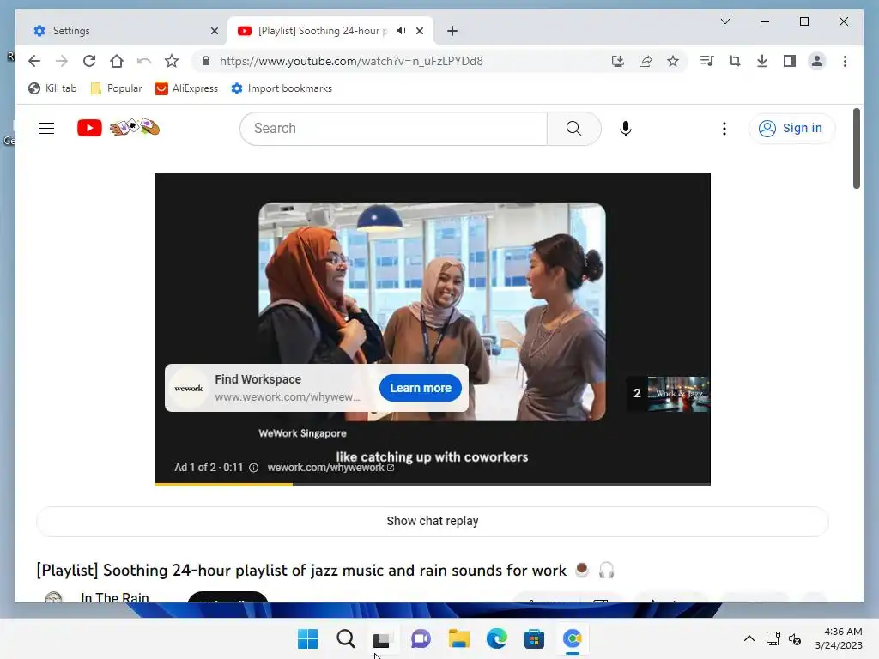Image resolution: width=879 pixels, height=659 pixels.
Task: Click the Find Workspace ad title
Action: coord(258,379)
